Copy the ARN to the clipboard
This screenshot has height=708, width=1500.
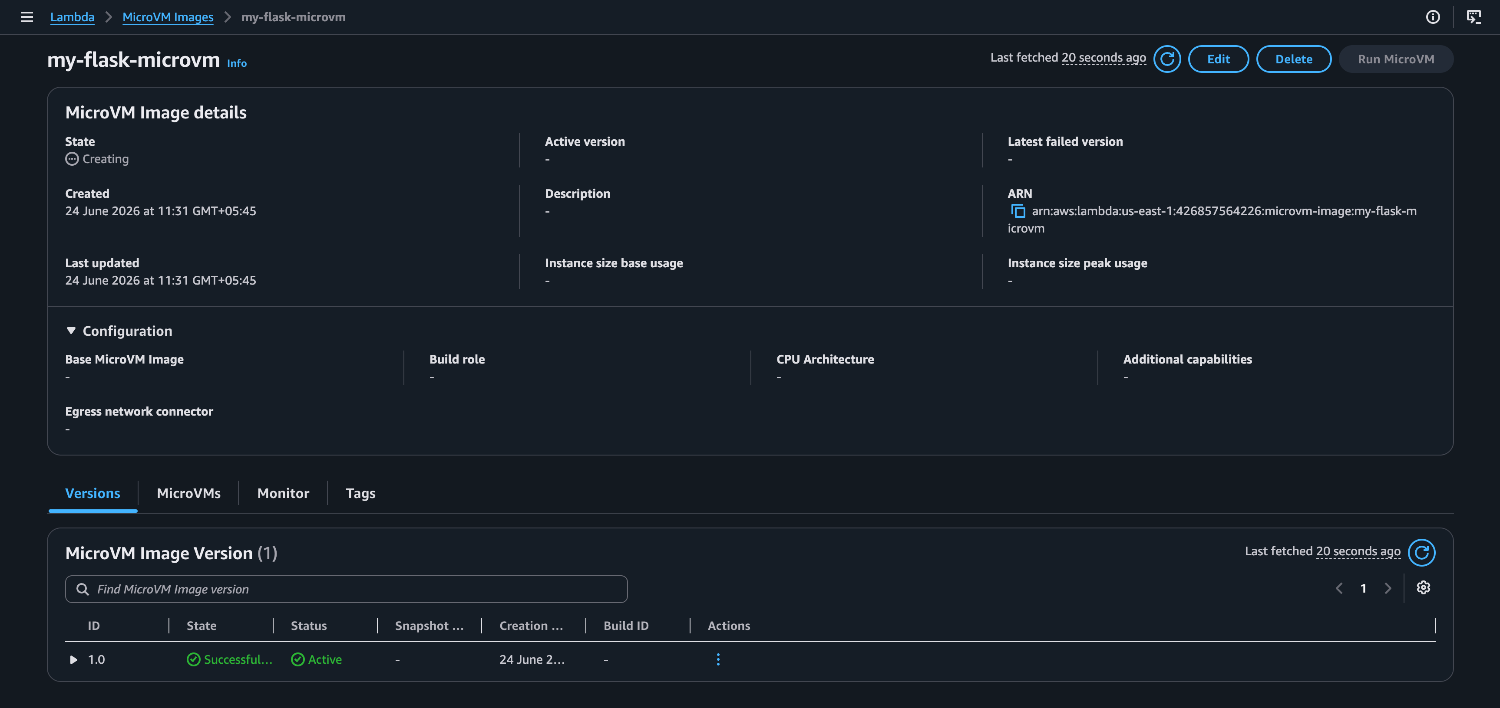click(x=1018, y=210)
